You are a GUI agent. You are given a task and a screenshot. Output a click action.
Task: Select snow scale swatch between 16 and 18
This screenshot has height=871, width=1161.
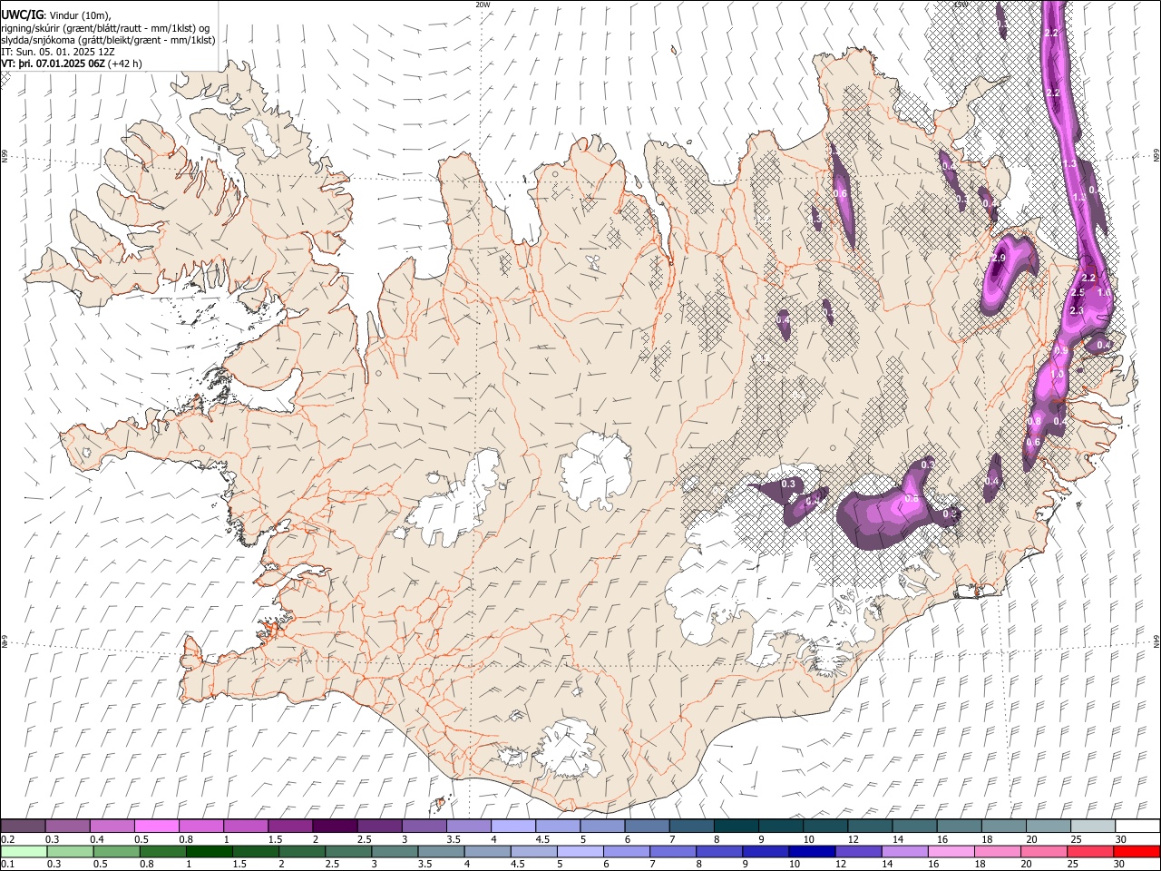point(959,827)
